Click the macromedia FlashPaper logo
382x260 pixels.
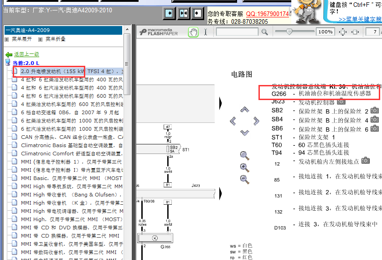coord(159,32)
